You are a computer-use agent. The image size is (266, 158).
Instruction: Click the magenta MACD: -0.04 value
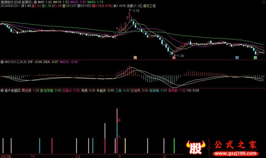(x=69, y=62)
